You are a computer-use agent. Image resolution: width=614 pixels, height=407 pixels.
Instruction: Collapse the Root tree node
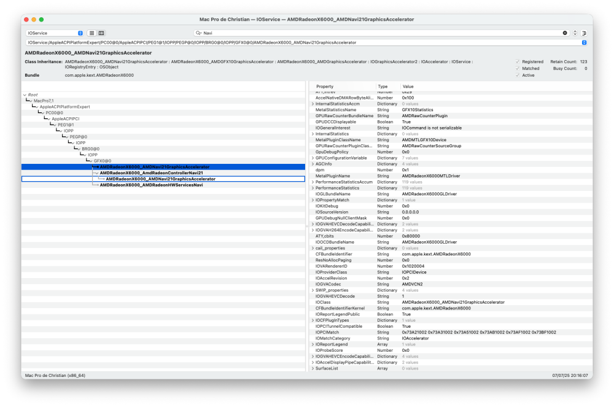pos(25,95)
